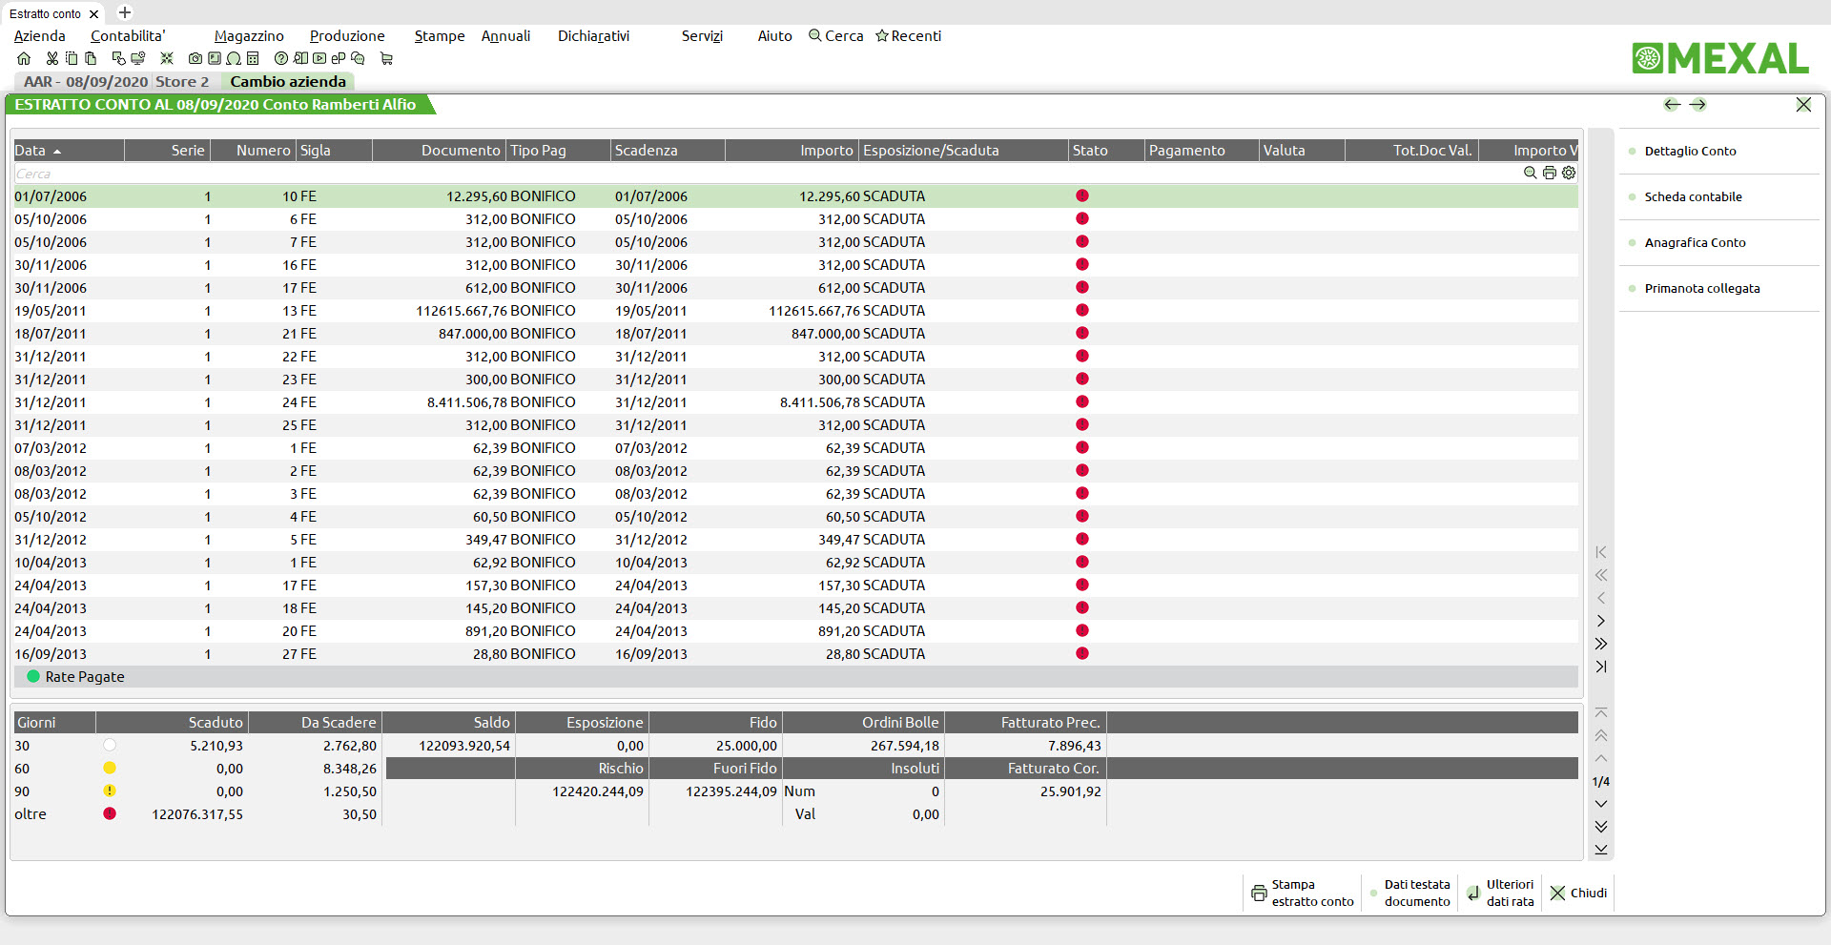The image size is (1831, 945).
Task: Click the left arrow back navigation icon
Action: (x=1672, y=104)
